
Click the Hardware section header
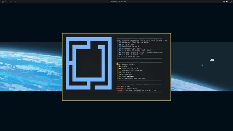[139, 38]
